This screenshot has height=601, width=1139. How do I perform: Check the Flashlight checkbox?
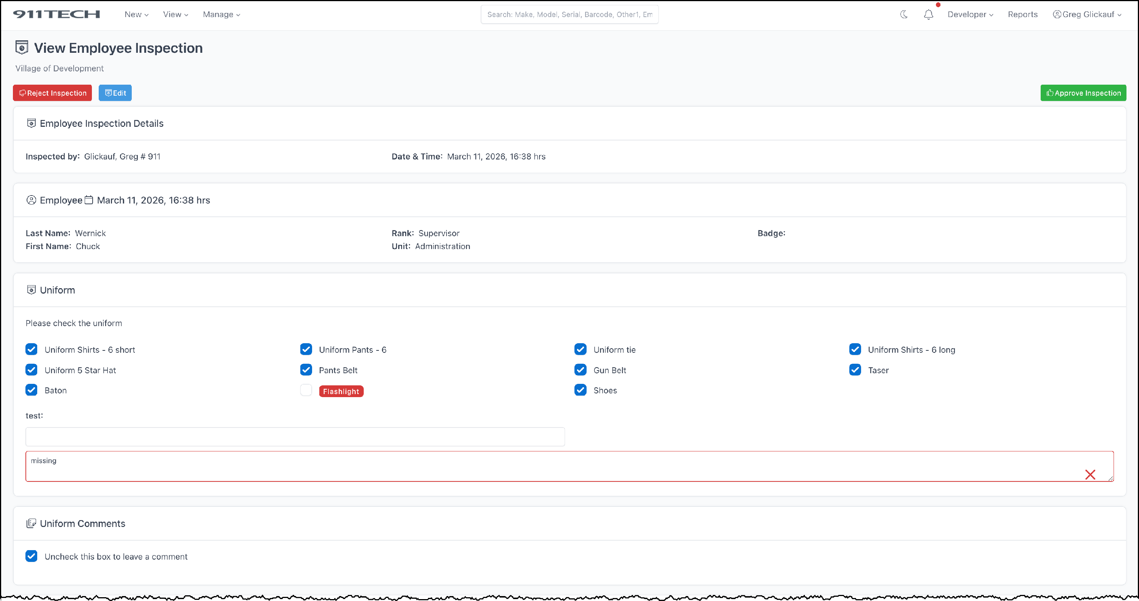coord(306,390)
